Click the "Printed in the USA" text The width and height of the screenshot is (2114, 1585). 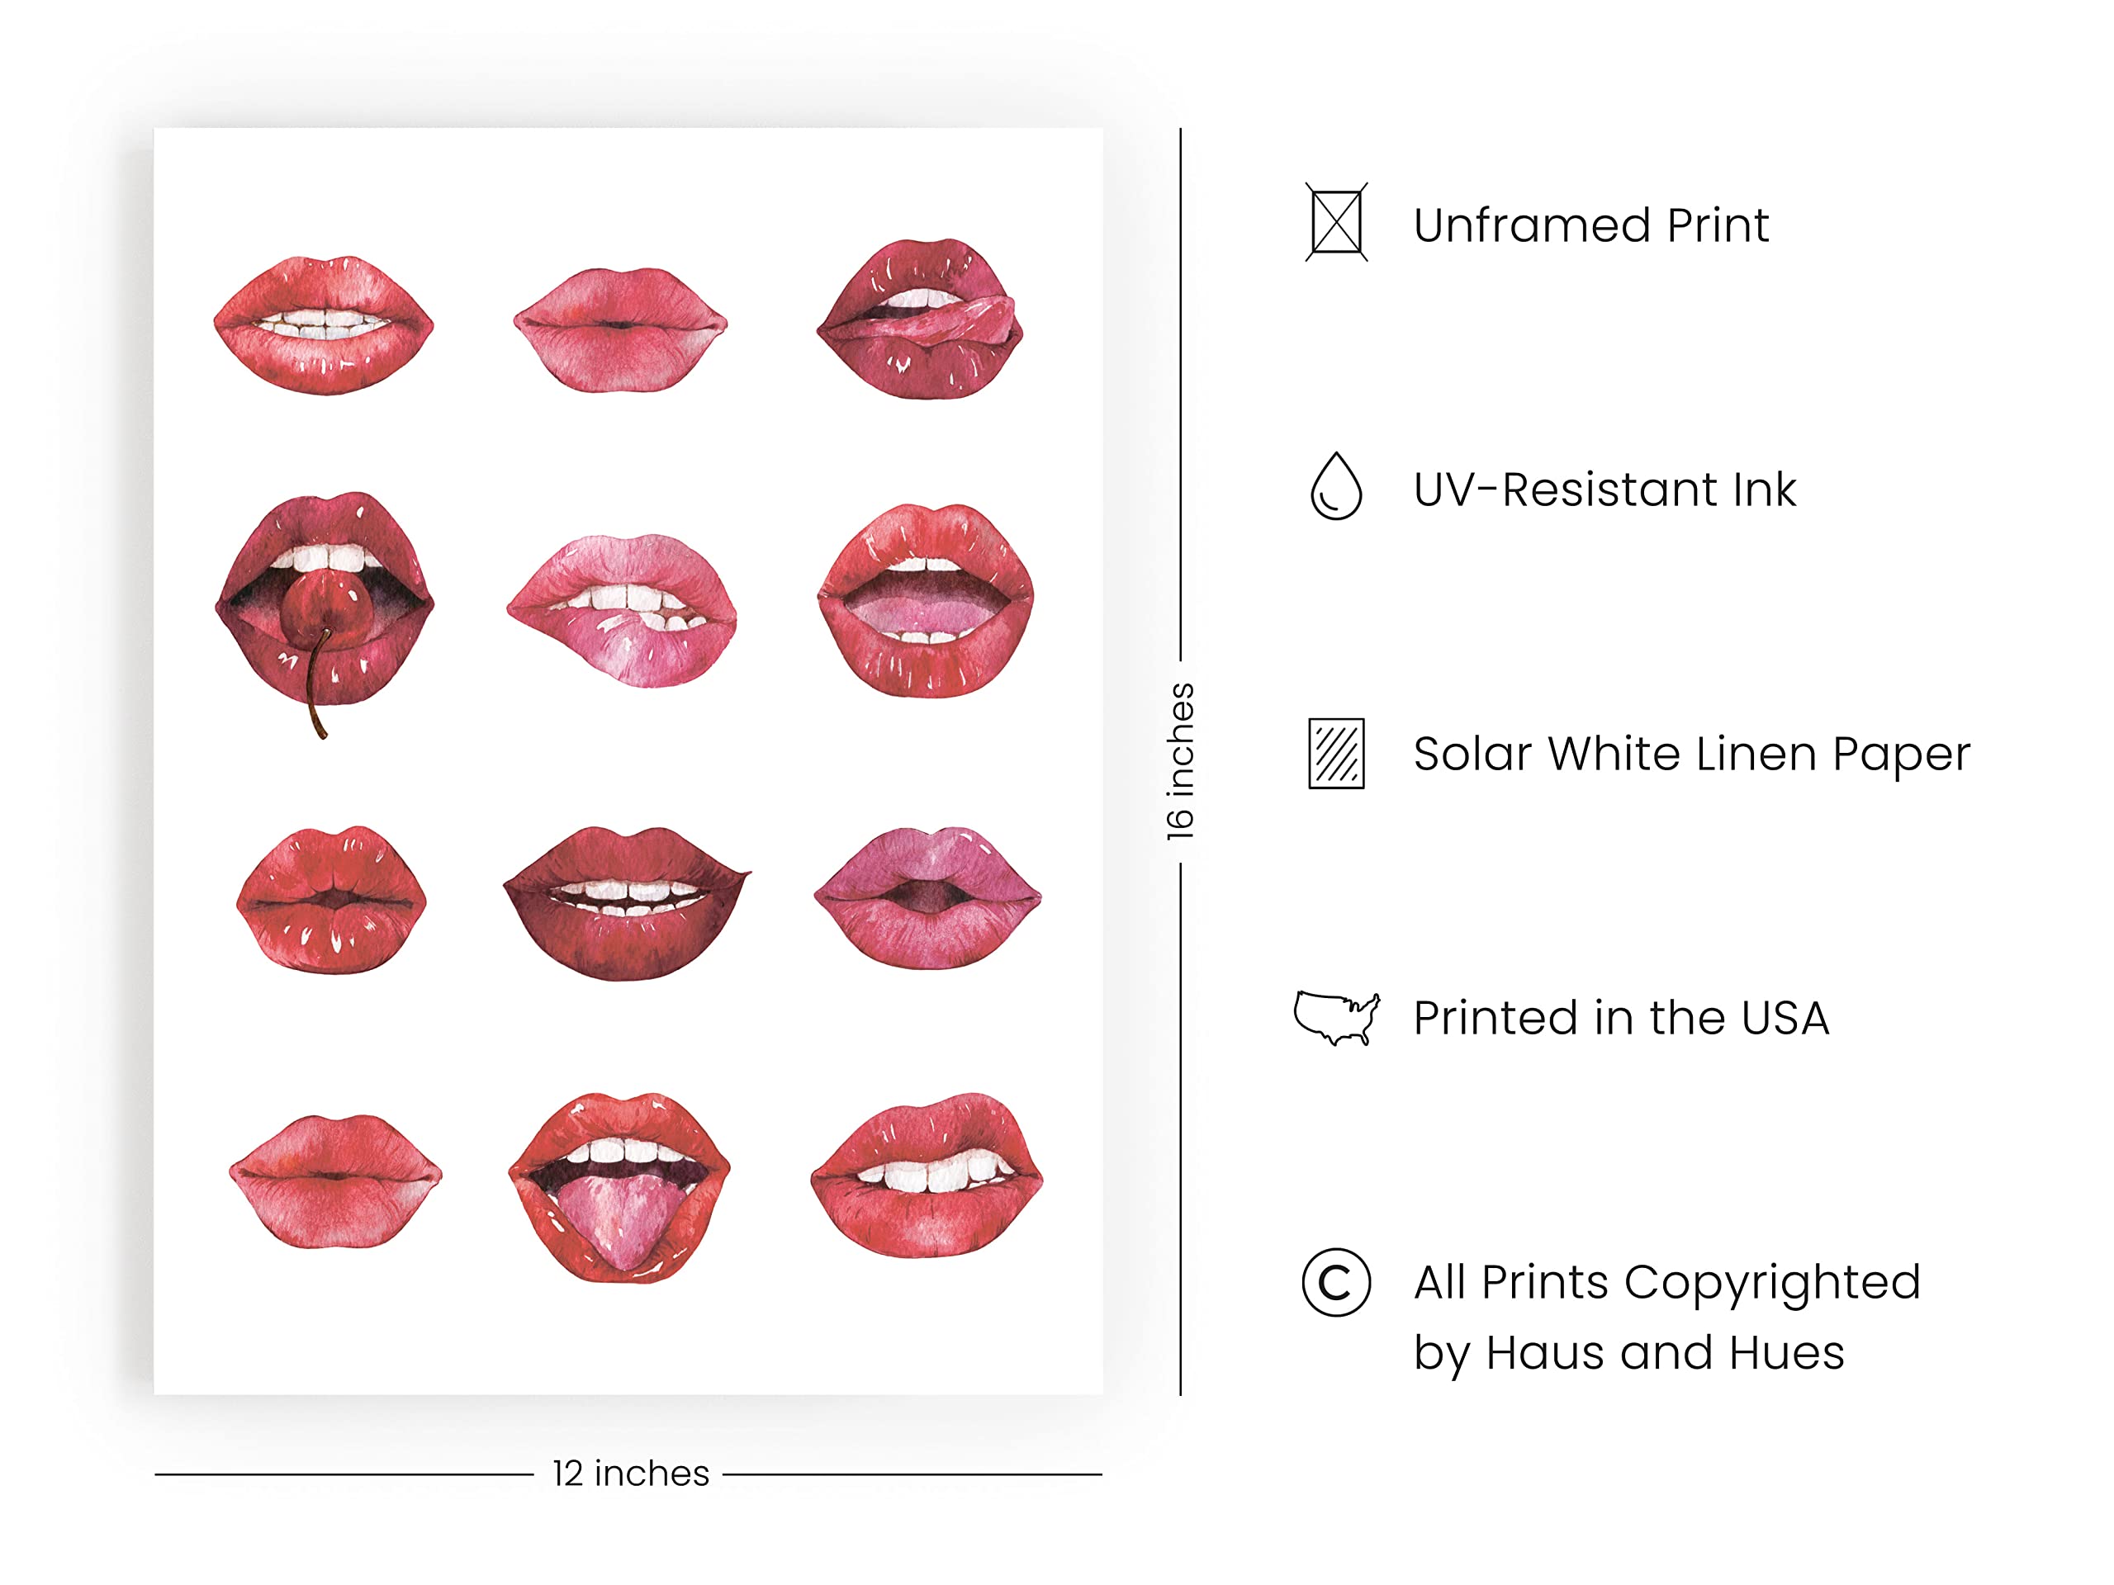[x=1620, y=1018]
